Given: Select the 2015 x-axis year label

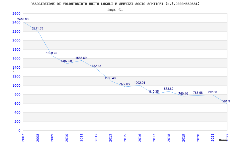Looking at the screenshot, I should tap(125, 138).
